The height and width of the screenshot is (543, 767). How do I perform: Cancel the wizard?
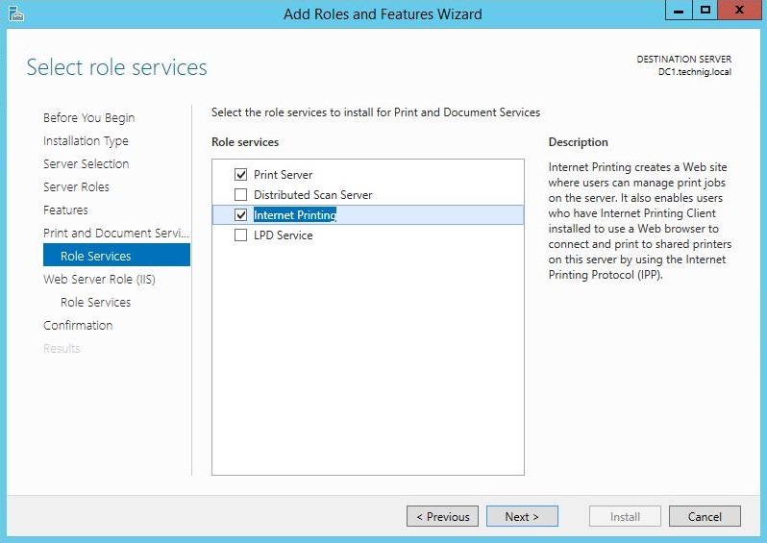pos(705,516)
